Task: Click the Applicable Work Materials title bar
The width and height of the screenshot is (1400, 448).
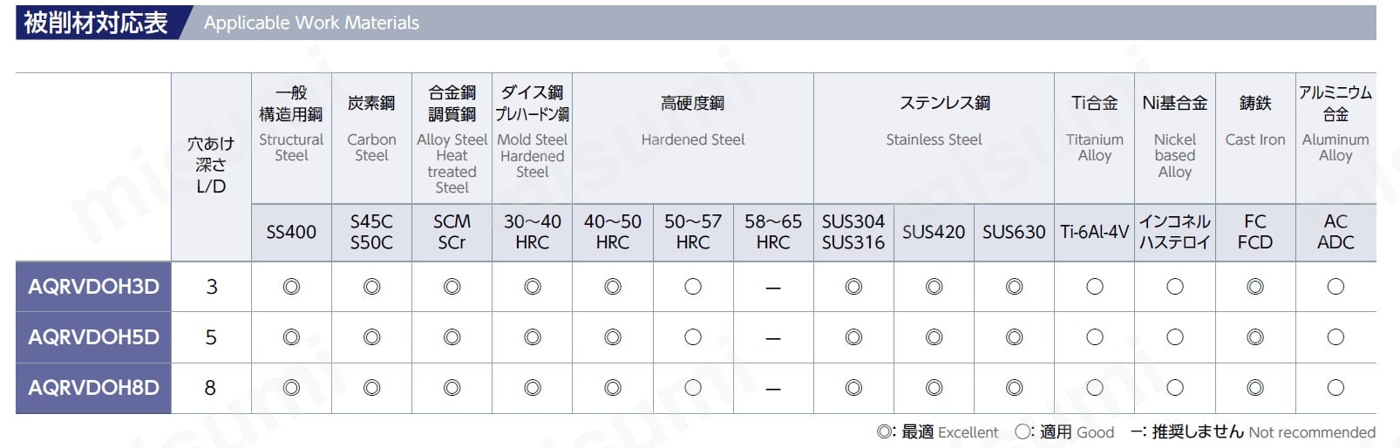Action: pyautogui.click(x=696, y=23)
